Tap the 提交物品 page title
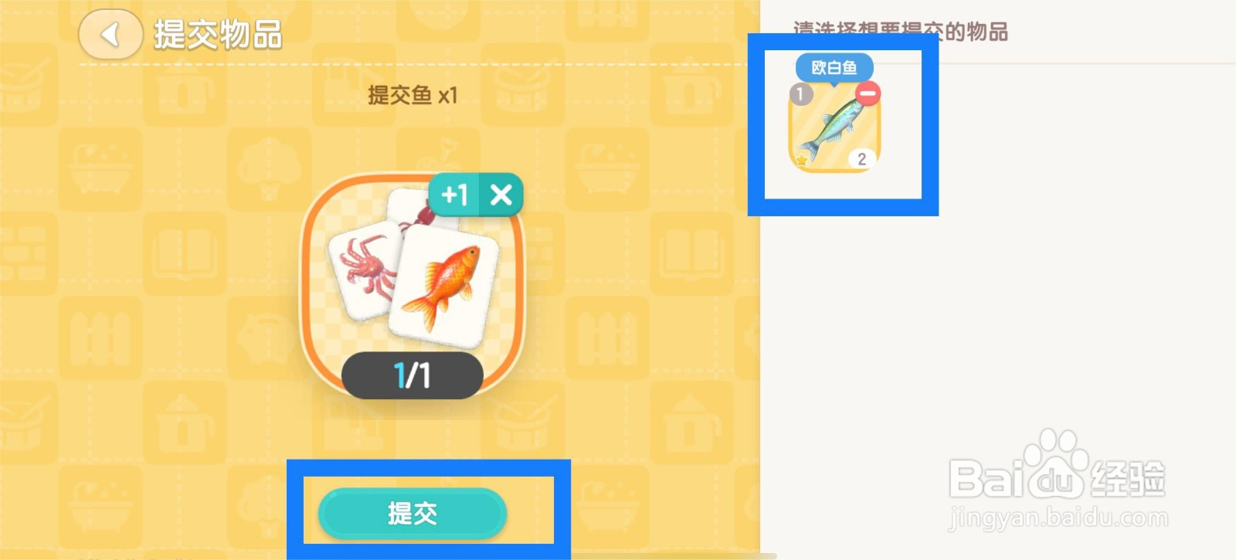The width and height of the screenshot is (1236, 560). [218, 35]
